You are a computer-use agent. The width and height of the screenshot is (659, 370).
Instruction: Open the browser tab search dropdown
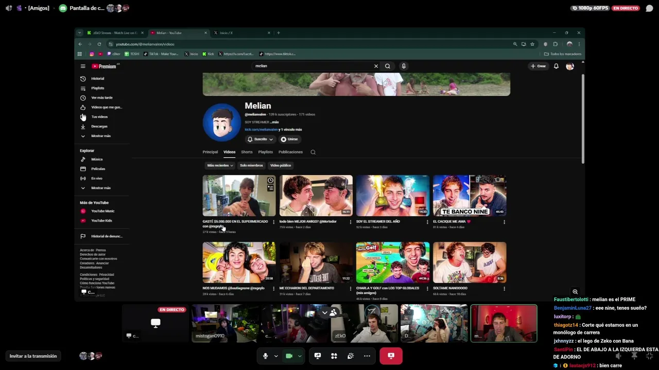(x=79, y=33)
